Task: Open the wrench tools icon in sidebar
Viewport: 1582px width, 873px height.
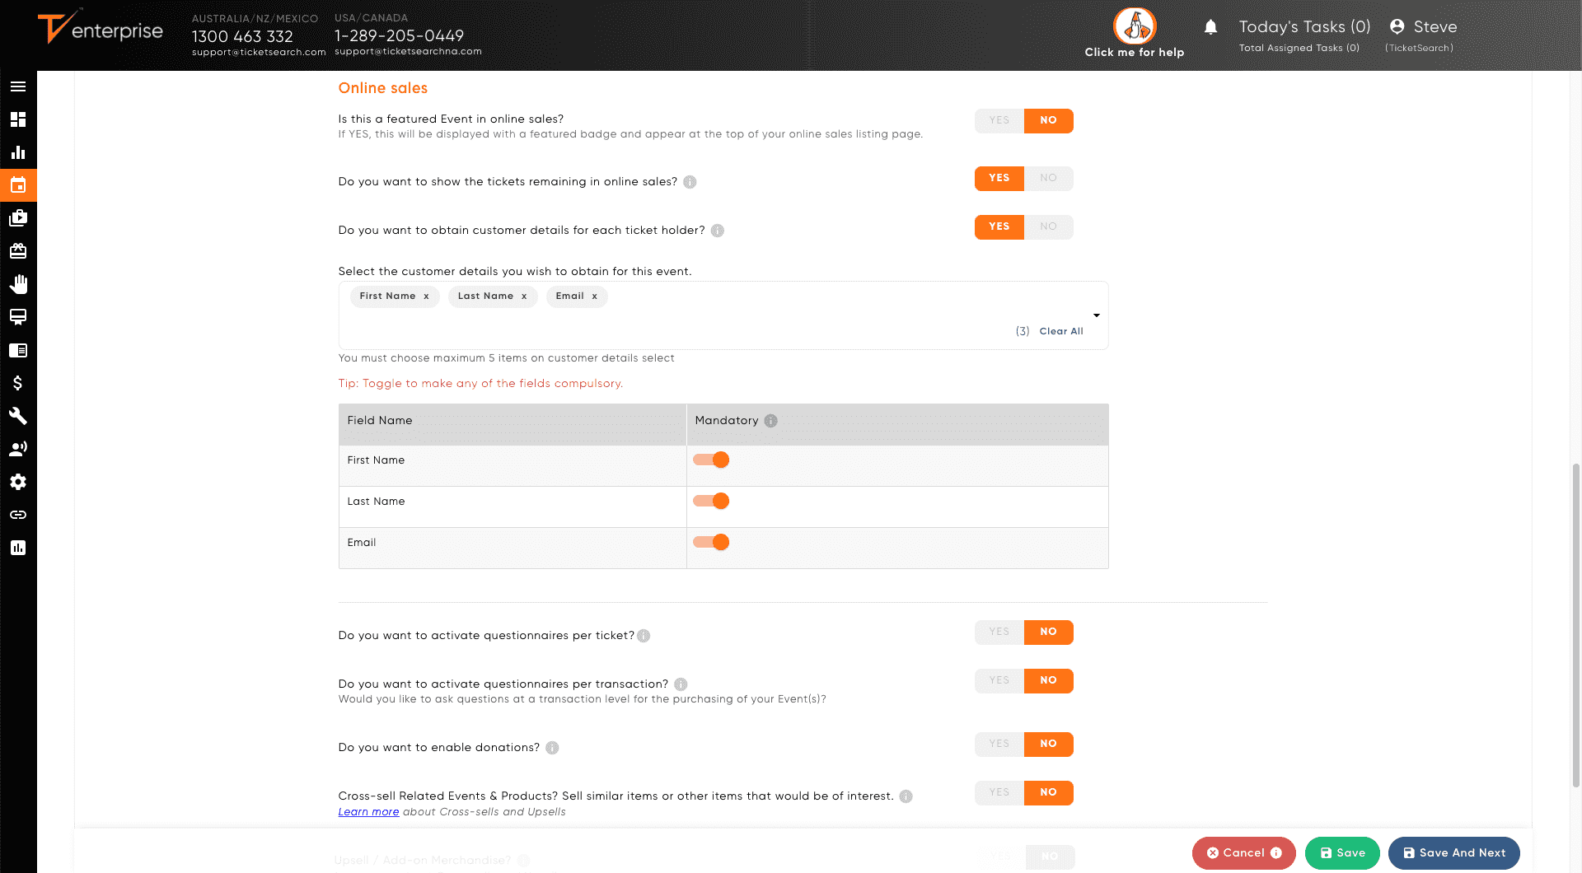Action: tap(18, 416)
